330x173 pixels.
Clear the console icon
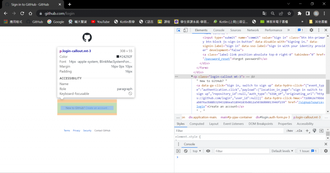pyautogui.click(x=186, y=151)
